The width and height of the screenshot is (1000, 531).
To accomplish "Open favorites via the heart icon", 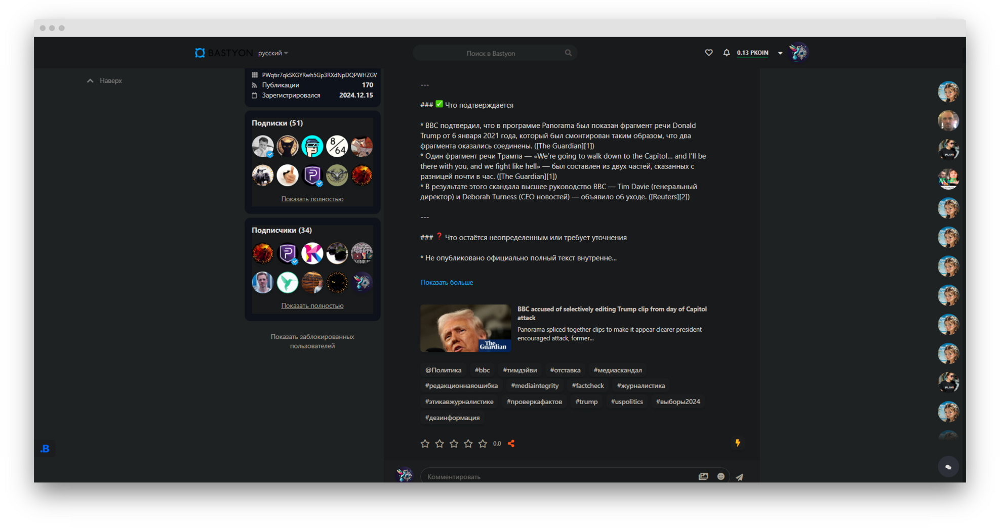I will coord(709,53).
